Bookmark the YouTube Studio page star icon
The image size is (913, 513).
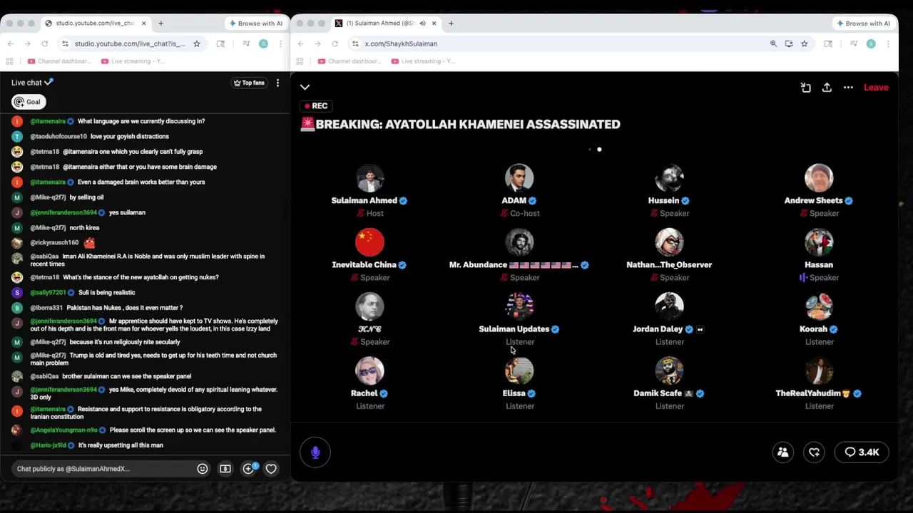(197, 43)
